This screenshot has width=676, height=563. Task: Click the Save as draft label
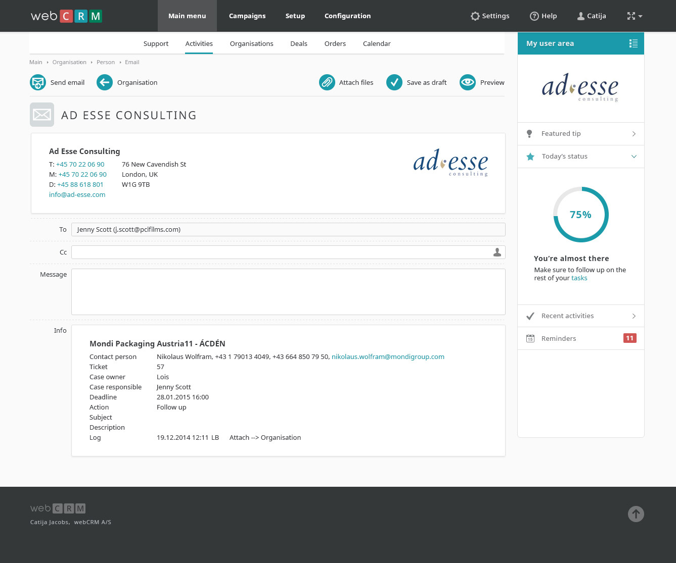click(x=427, y=82)
